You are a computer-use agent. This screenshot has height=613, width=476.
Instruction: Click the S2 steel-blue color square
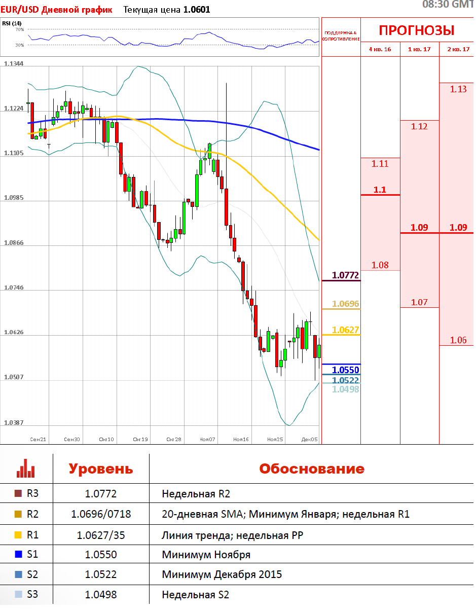(18, 574)
